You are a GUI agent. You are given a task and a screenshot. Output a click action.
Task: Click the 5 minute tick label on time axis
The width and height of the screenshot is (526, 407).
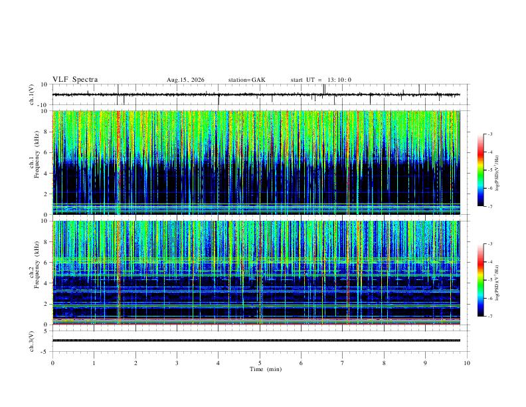coord(260,363)
